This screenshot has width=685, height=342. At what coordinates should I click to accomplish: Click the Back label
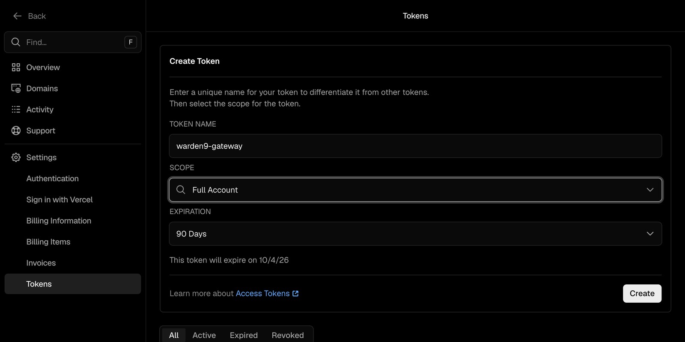(x=37, y=16)
